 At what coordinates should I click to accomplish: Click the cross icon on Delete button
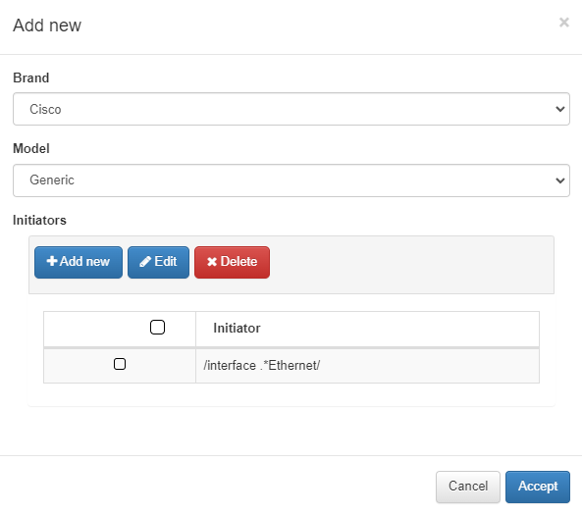coord(212,262)
